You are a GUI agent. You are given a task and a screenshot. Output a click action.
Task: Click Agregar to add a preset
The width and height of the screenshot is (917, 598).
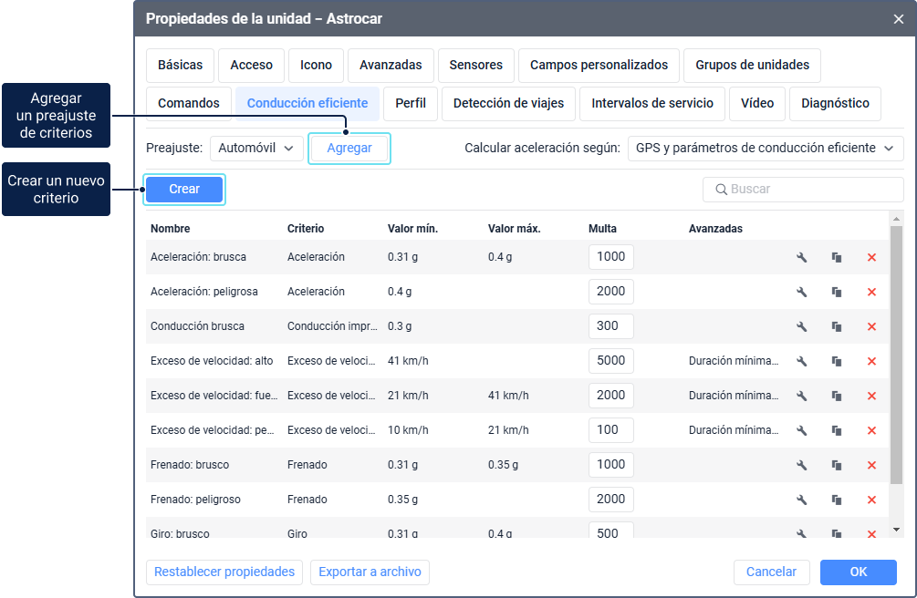click(349, 148)
